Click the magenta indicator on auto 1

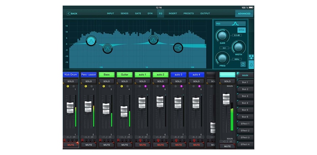tap(145, 86)
